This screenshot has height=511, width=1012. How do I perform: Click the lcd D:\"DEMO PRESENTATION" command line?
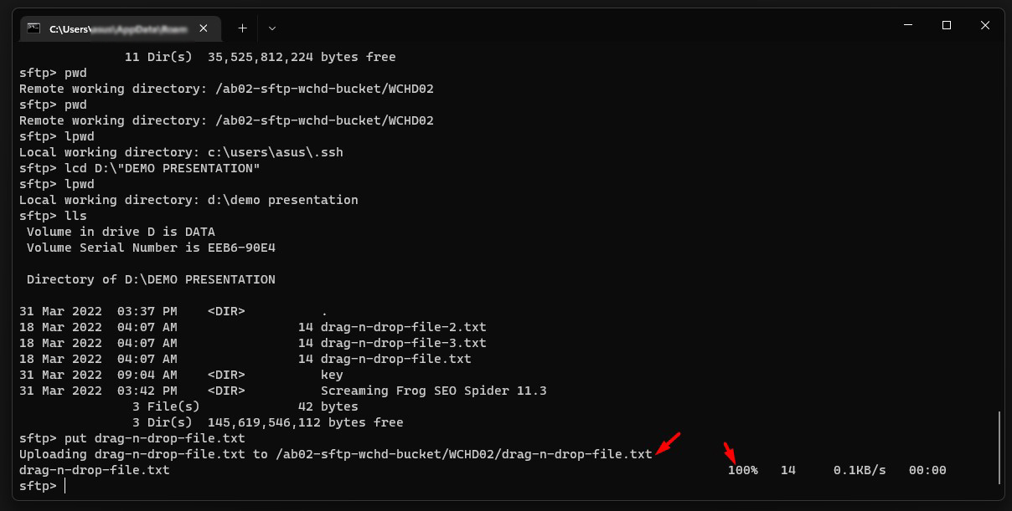pos(140,168)
